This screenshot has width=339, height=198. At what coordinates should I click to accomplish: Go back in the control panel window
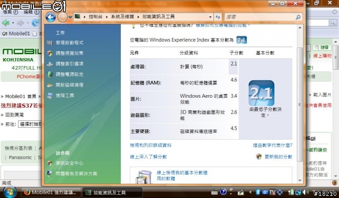pos(51,17)
